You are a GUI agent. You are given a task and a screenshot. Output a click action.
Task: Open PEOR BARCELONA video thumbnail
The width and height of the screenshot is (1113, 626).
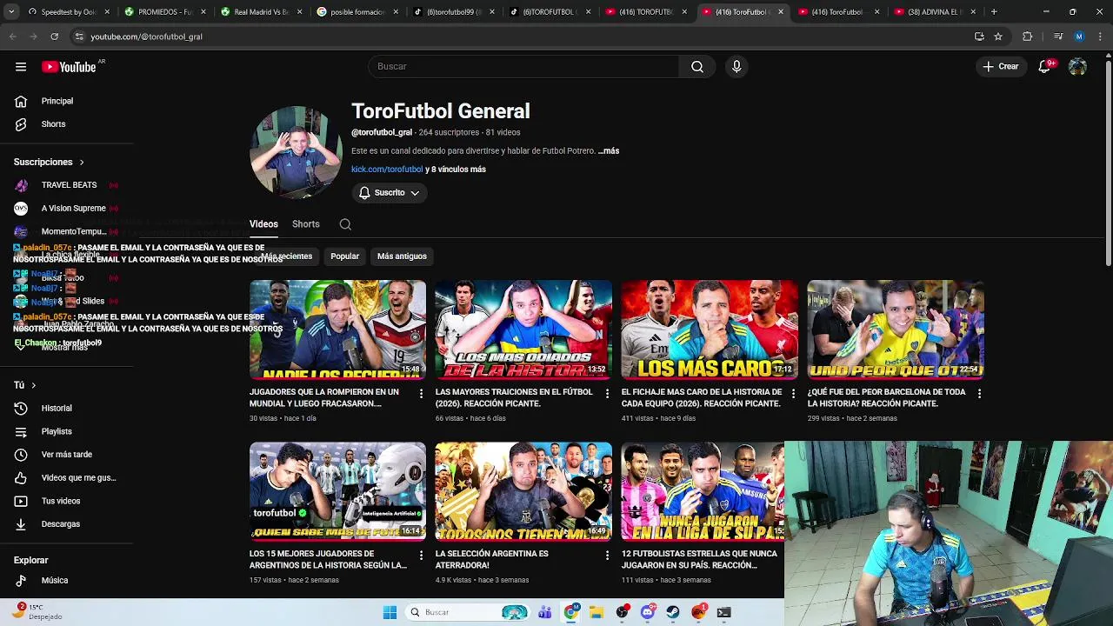click(x=896, y=330)
